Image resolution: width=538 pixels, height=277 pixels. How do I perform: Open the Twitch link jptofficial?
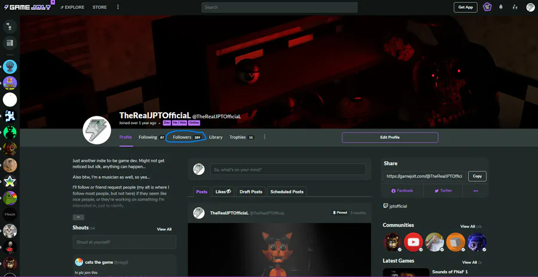[x=395, y=207]
